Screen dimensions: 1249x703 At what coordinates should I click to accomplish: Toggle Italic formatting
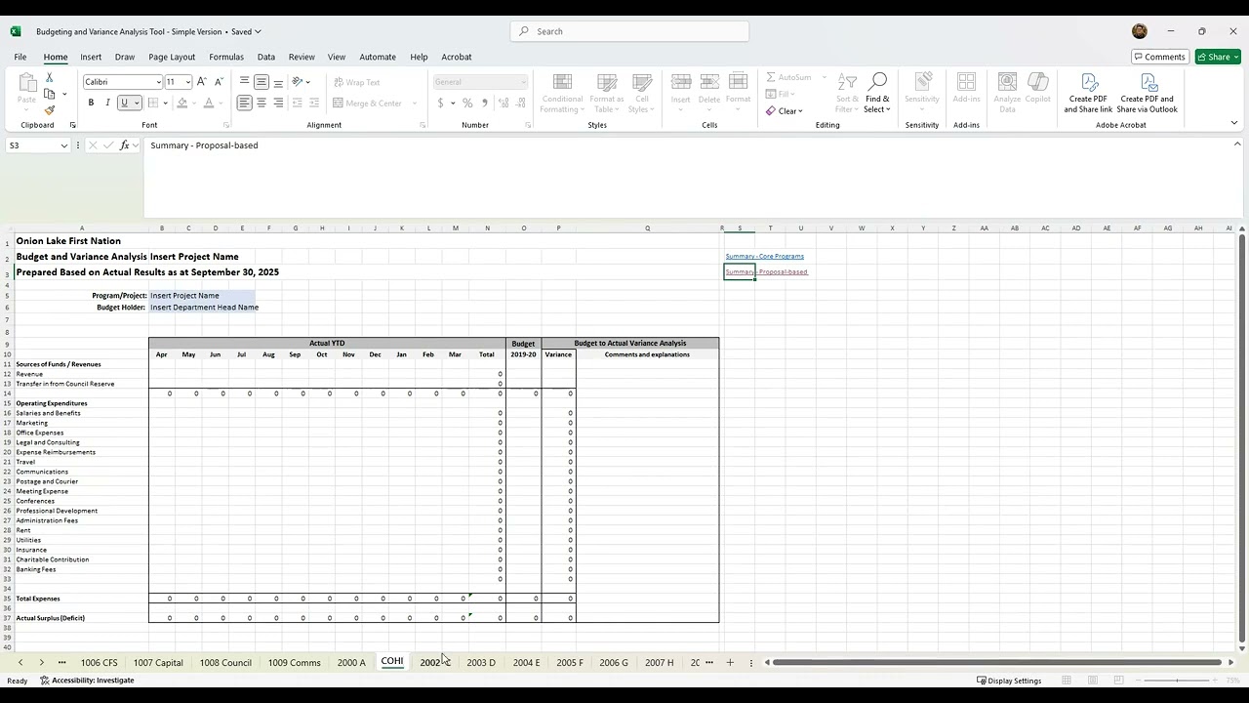pyautogui.click(x=107, y=103)
